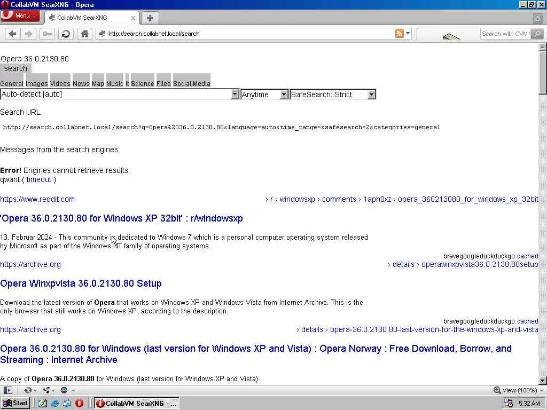The height and width of the screenshot is (410, 547).
Task: Open the red Opera Menu button
Action: coord(20,15)
